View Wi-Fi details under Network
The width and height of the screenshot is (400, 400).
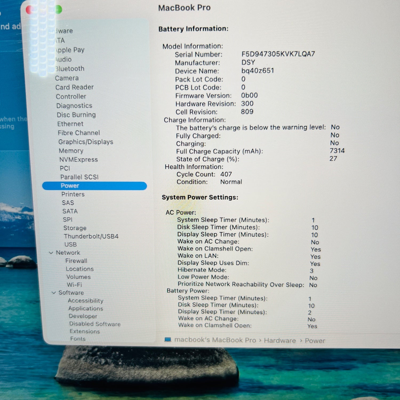point(74,285)
